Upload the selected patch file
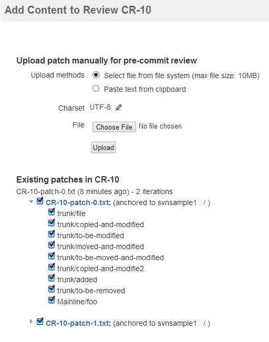The width and height of the screenshot is (269, 342). [104, 147]
